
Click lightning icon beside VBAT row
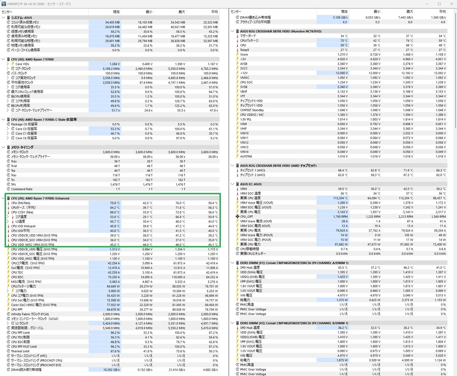click(238, 91)
